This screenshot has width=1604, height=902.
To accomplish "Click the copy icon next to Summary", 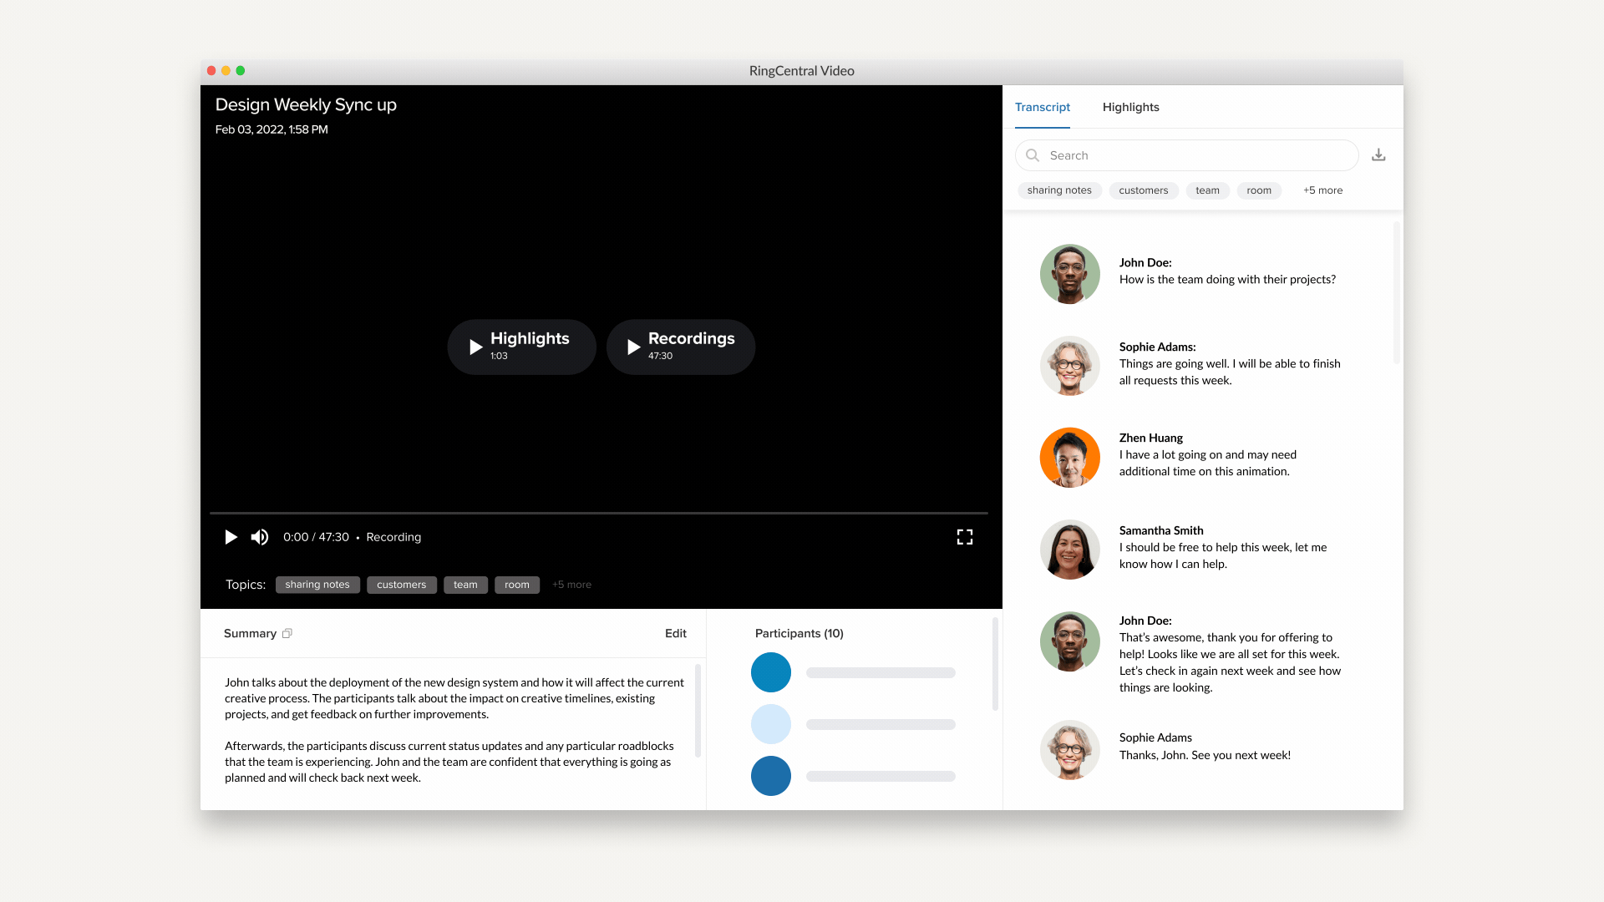I will pyautogui.click(x=288, y=632).
